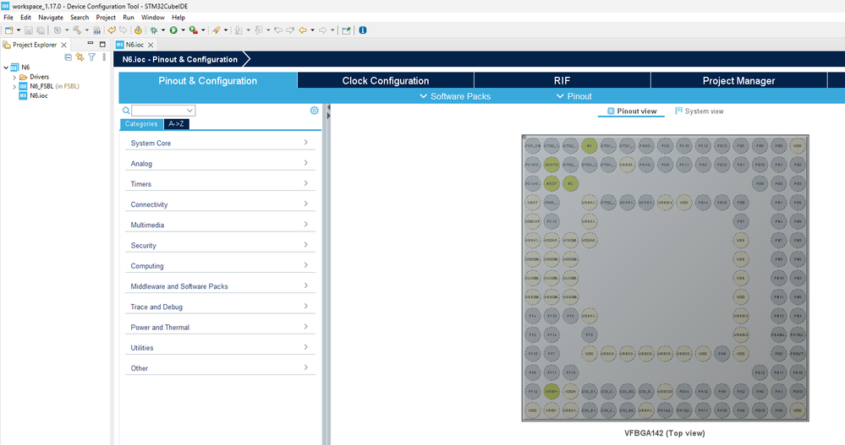845x445 pixels.
Task: Click the Open Perspective icon beside info icon
Action: [346, 30]
